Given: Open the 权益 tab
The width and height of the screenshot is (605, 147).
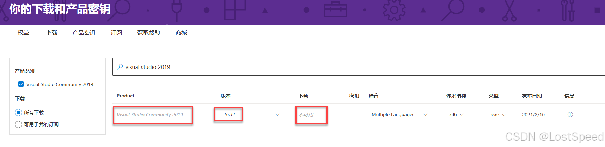Looking at the screenshot, I should [23, 33].
